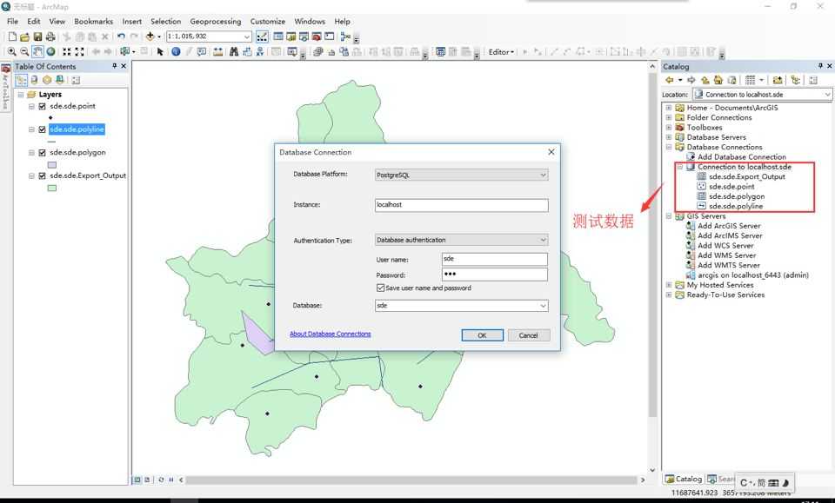The image size is (835, 503).
Task: Select the Zoom Out tool
Action: 24,51
